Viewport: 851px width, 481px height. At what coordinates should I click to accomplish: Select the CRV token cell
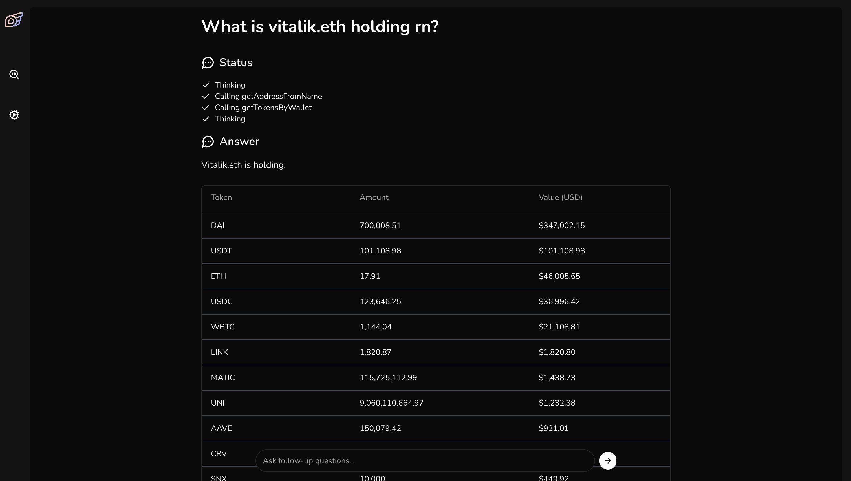click(x=219, y=454)
